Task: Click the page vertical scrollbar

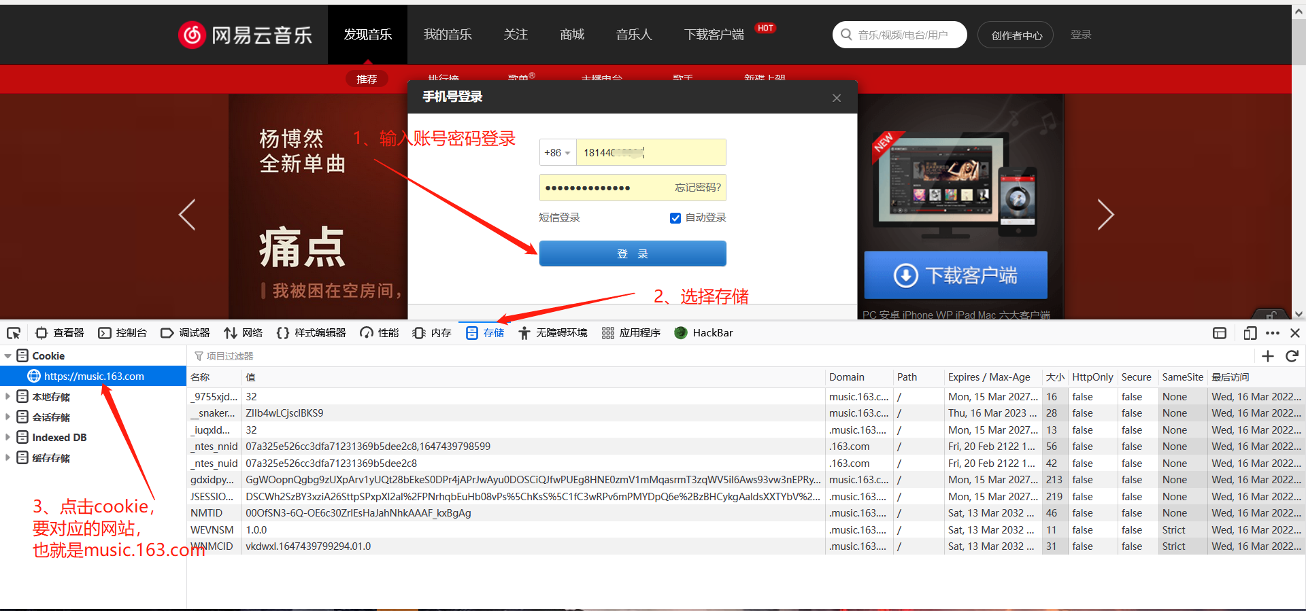Action: (1299, 162)
